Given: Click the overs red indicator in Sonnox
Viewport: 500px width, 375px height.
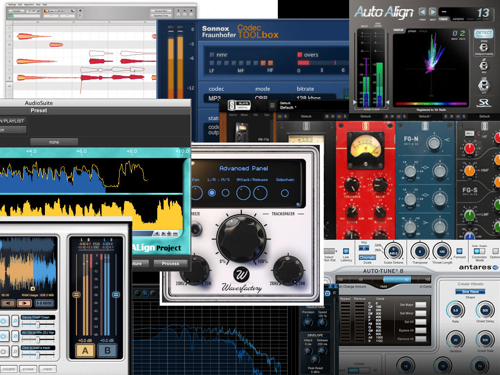Looking at the screenshot, I should coord(300,55).
